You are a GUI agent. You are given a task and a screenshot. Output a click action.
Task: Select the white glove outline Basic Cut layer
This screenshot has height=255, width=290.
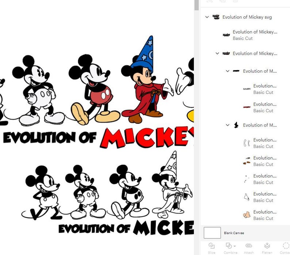pyautogui.click(x=261, y=197)
